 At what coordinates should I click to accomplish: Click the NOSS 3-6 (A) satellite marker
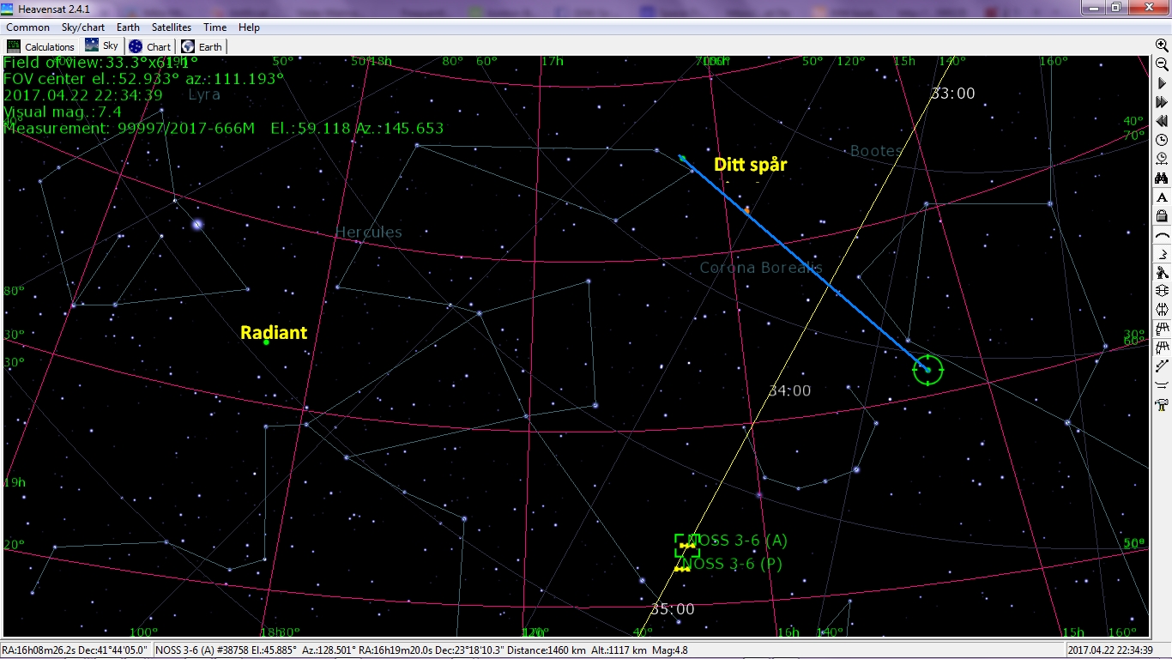tap(686, 545)
